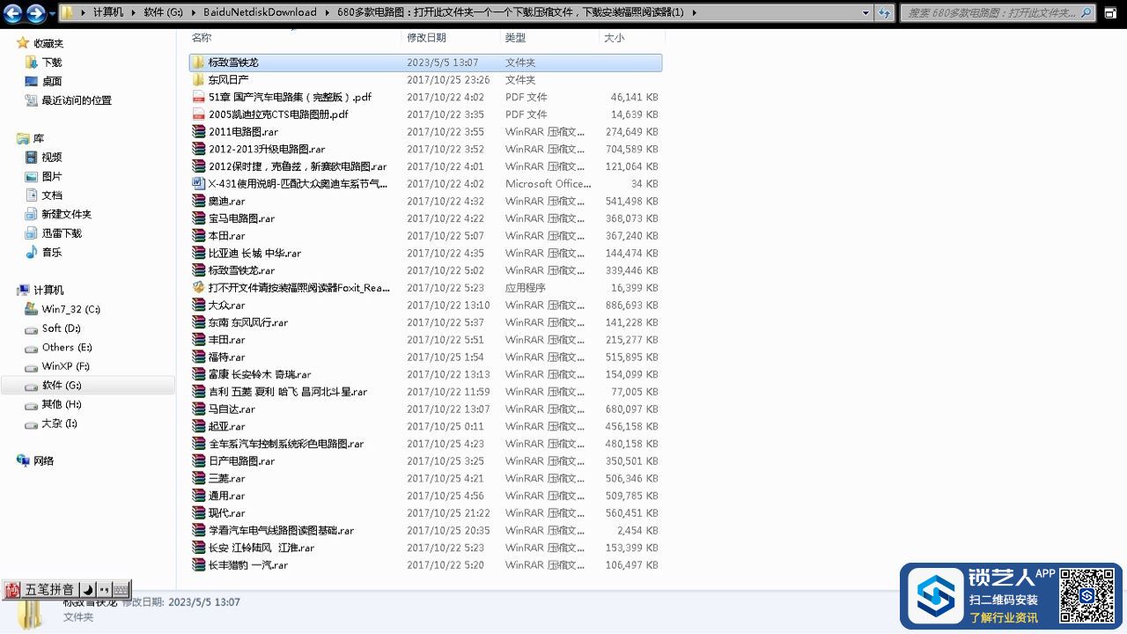Screen dimensions: 1127x634
Task: Select the 标致雪铁龙 folder icon
Action: pos(198,63)
